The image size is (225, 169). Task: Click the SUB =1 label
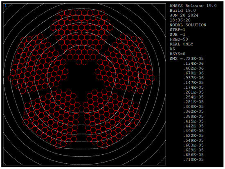point(178,35)
